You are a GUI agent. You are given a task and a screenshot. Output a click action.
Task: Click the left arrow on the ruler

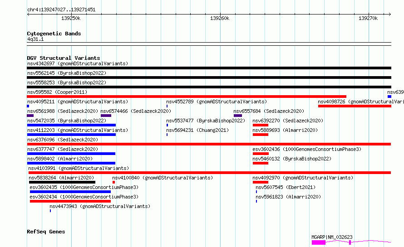pyautogui.click(x=28, y=15)
